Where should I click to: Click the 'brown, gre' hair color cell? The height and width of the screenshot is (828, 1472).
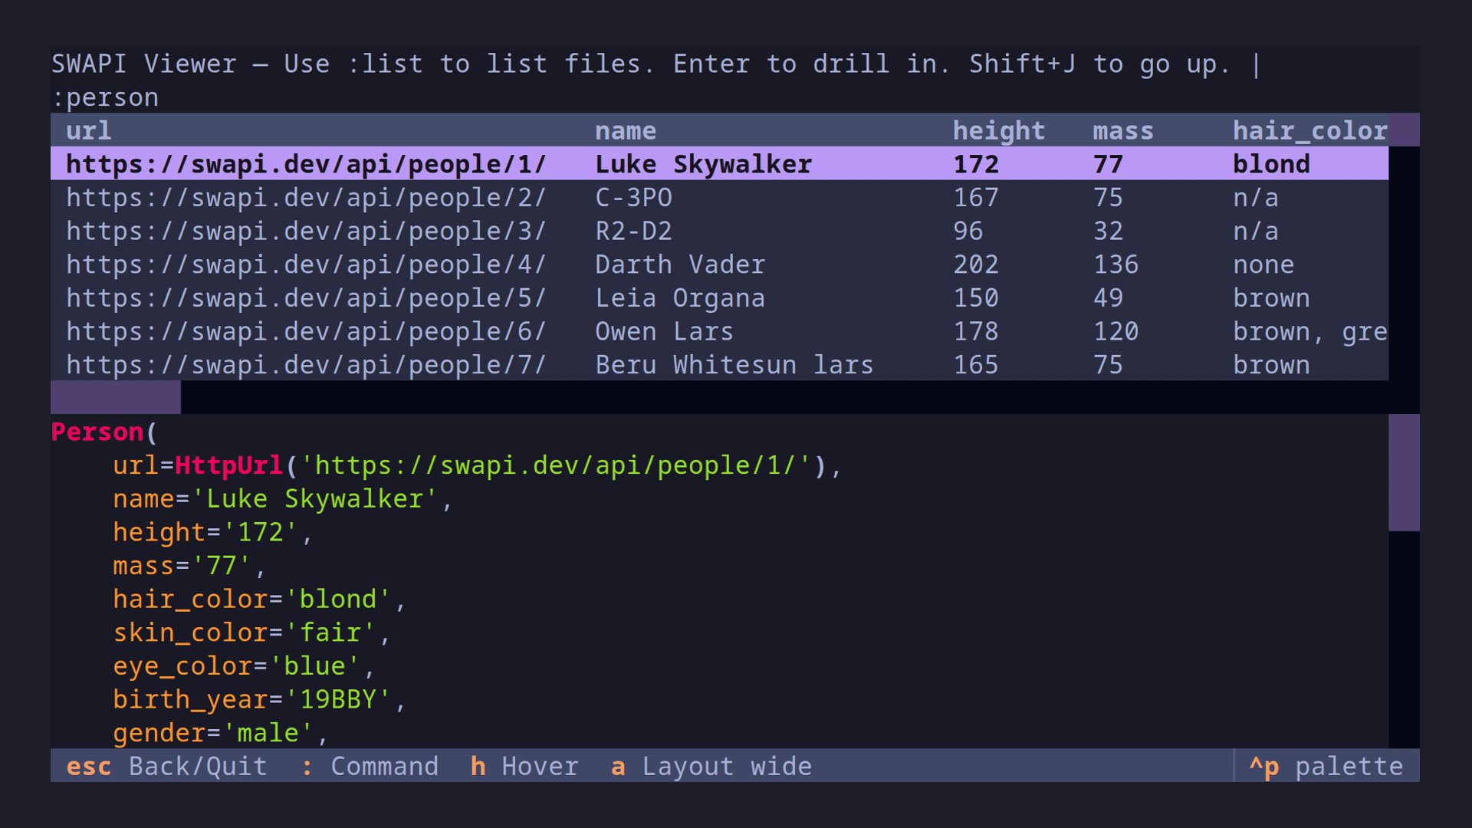click(x=1310, y=331)
